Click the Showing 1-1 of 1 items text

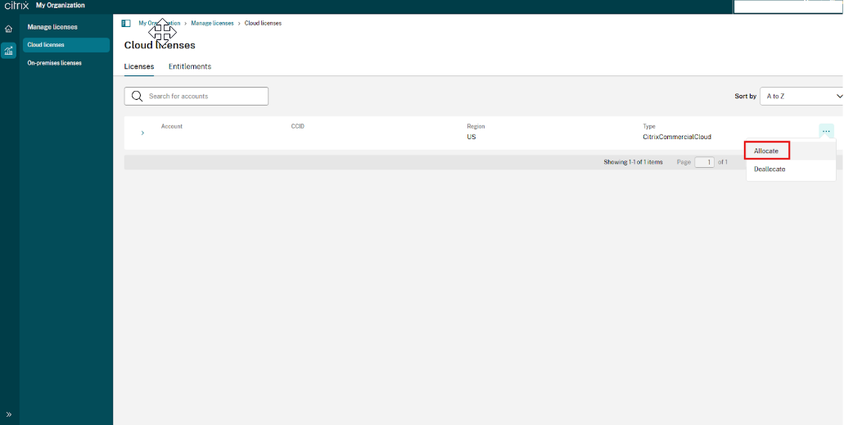633,162
